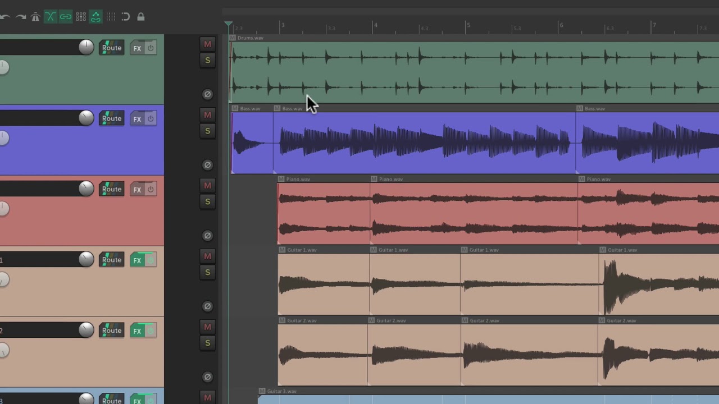Toggle the FX bypass power icon on Drums track
Viewport: 719px width, 404px height.
(151, 48)
